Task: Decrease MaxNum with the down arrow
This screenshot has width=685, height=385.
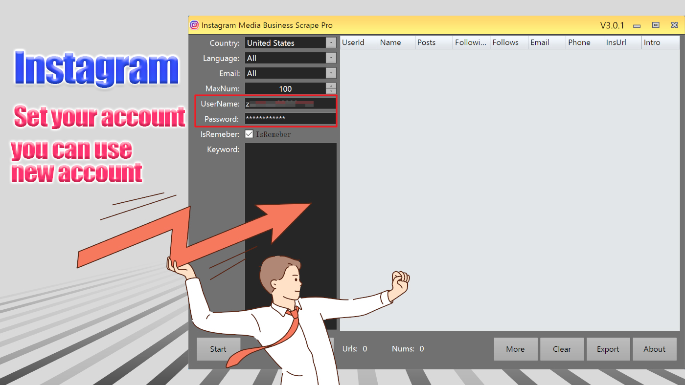Action: coord(331,91)
